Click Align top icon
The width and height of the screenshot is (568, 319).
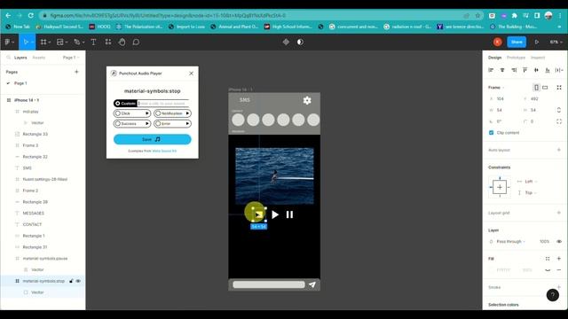click(x=525, y=70)
